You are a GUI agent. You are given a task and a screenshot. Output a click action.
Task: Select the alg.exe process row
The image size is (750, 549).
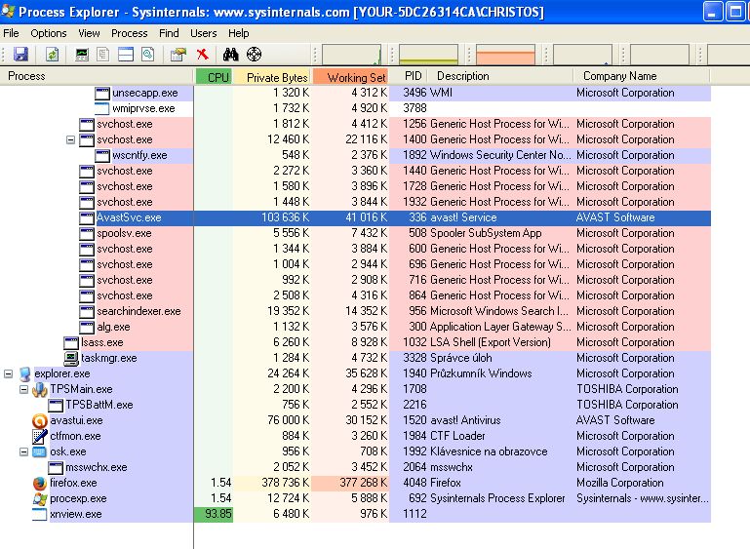point(355,327)
